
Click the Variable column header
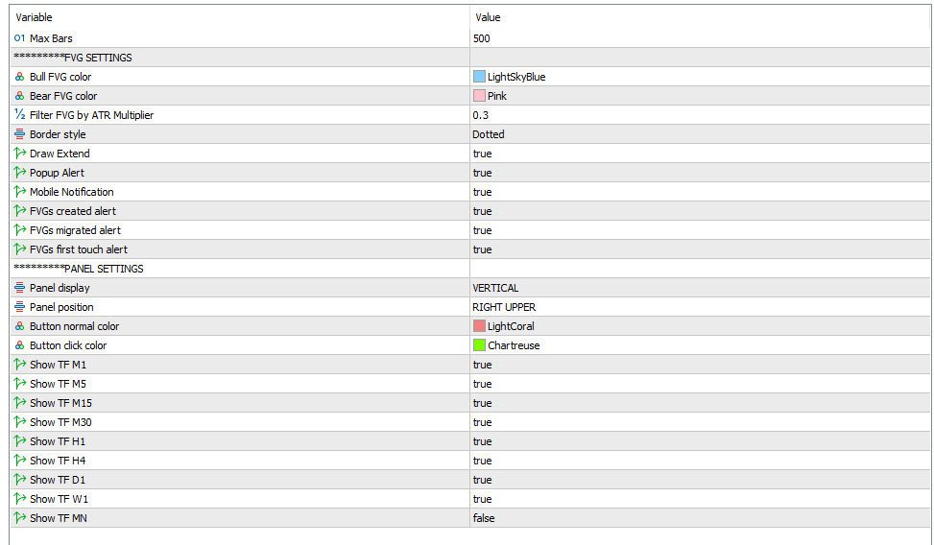(35, 17)
